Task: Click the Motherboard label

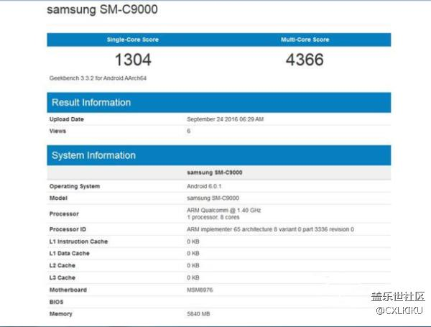Action: [x=68, y=290]
